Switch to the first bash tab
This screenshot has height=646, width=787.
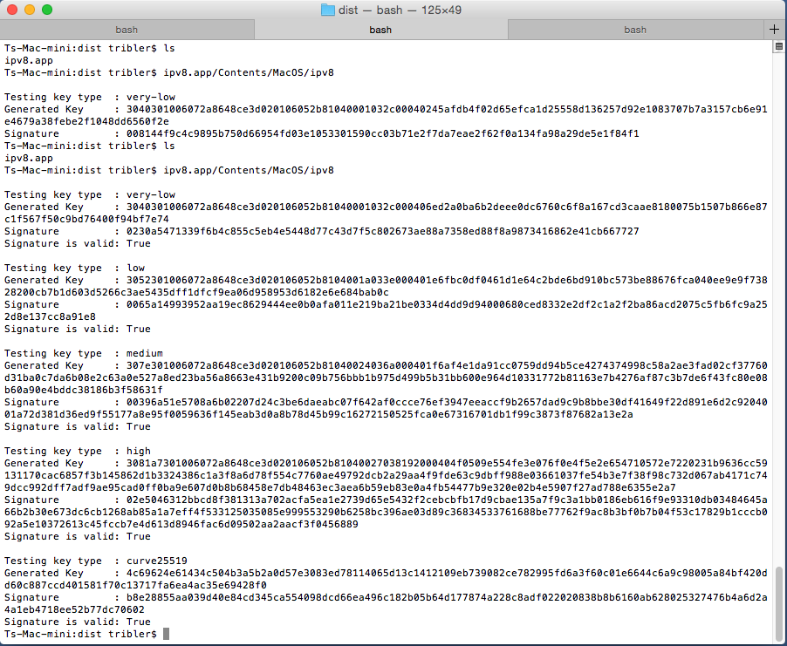point(127,30)
